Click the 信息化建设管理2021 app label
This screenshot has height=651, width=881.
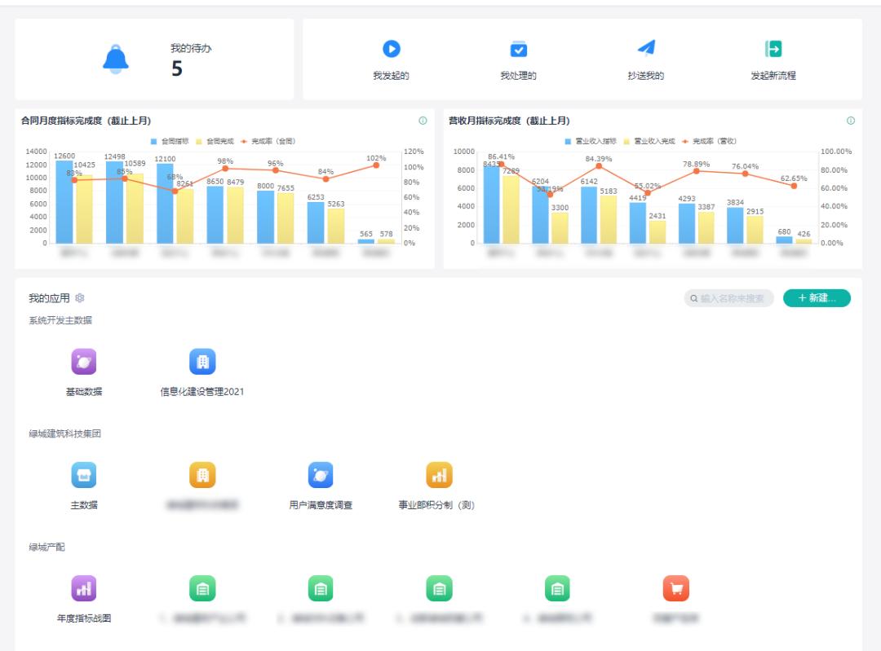(202, 392)
